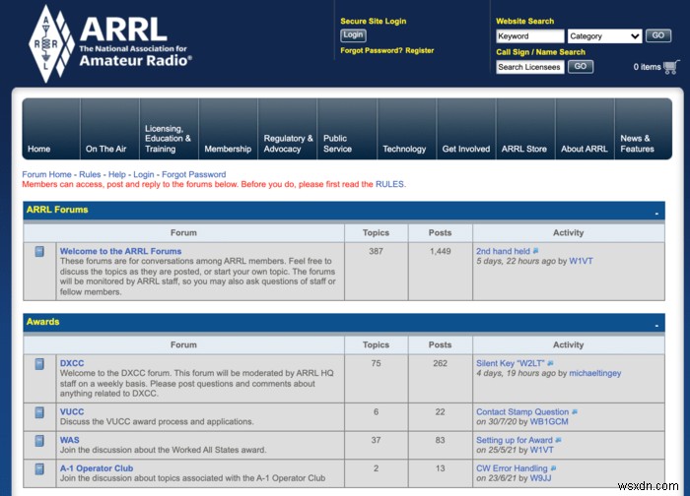Image resolution: width=690 pixels, height=496 pixels.
Task: Click last-post icon next to Silent Key W2LT
Action: (x=550, y=363)
